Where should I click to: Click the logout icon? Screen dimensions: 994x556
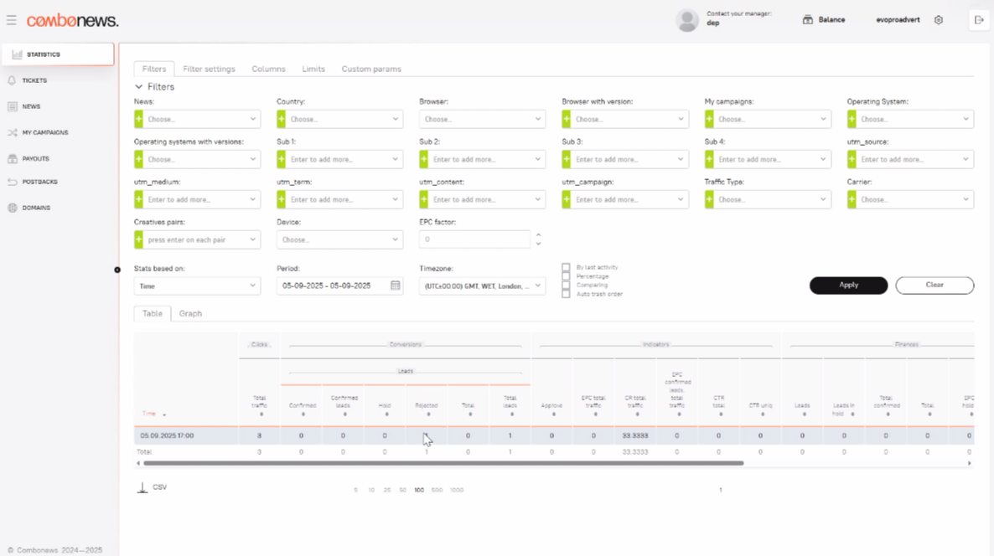pos(979,20)
